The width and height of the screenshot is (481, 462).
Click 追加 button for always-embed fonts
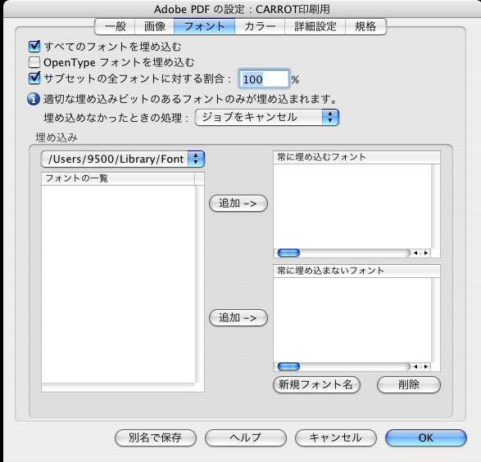238,204
